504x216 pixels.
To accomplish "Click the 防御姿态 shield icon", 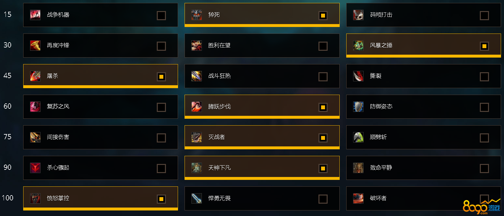I will point(358,107).
